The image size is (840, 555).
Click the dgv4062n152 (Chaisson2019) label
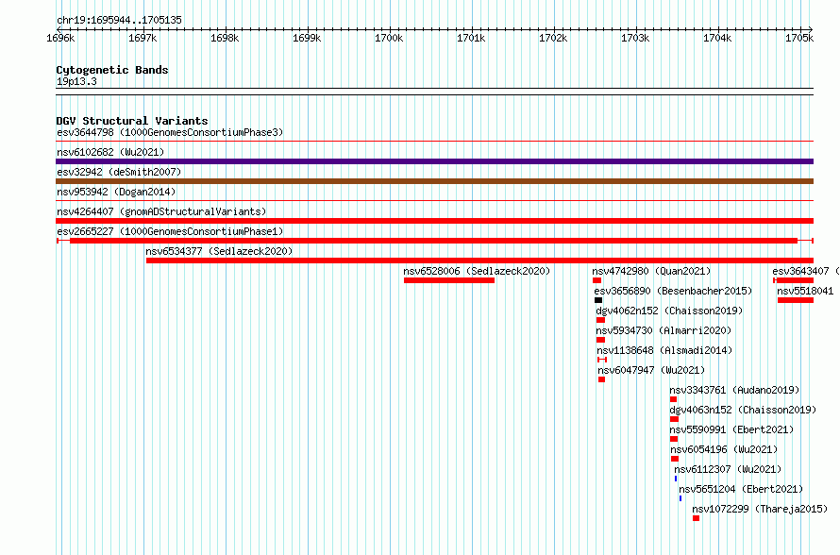coord(669,311)
